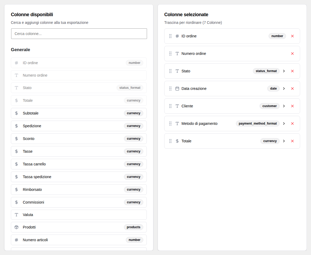This screenshot has height=255, width=311.
Task: Delete Cliente column from selection
Action: (x=292, y=106)
